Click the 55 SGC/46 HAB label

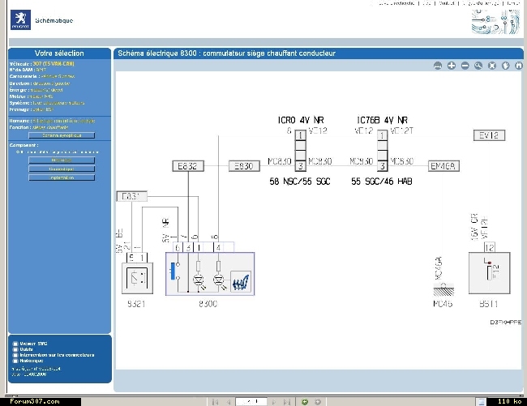[382, 182]
